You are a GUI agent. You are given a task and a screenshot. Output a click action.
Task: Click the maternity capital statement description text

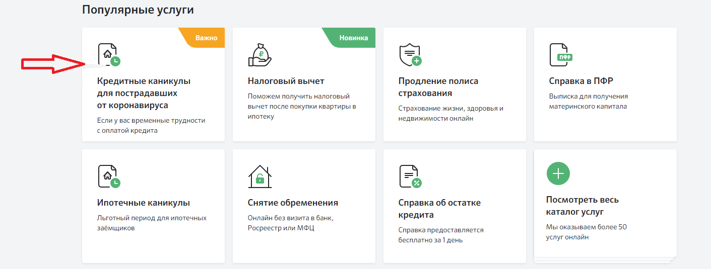(x=588, y=101)
